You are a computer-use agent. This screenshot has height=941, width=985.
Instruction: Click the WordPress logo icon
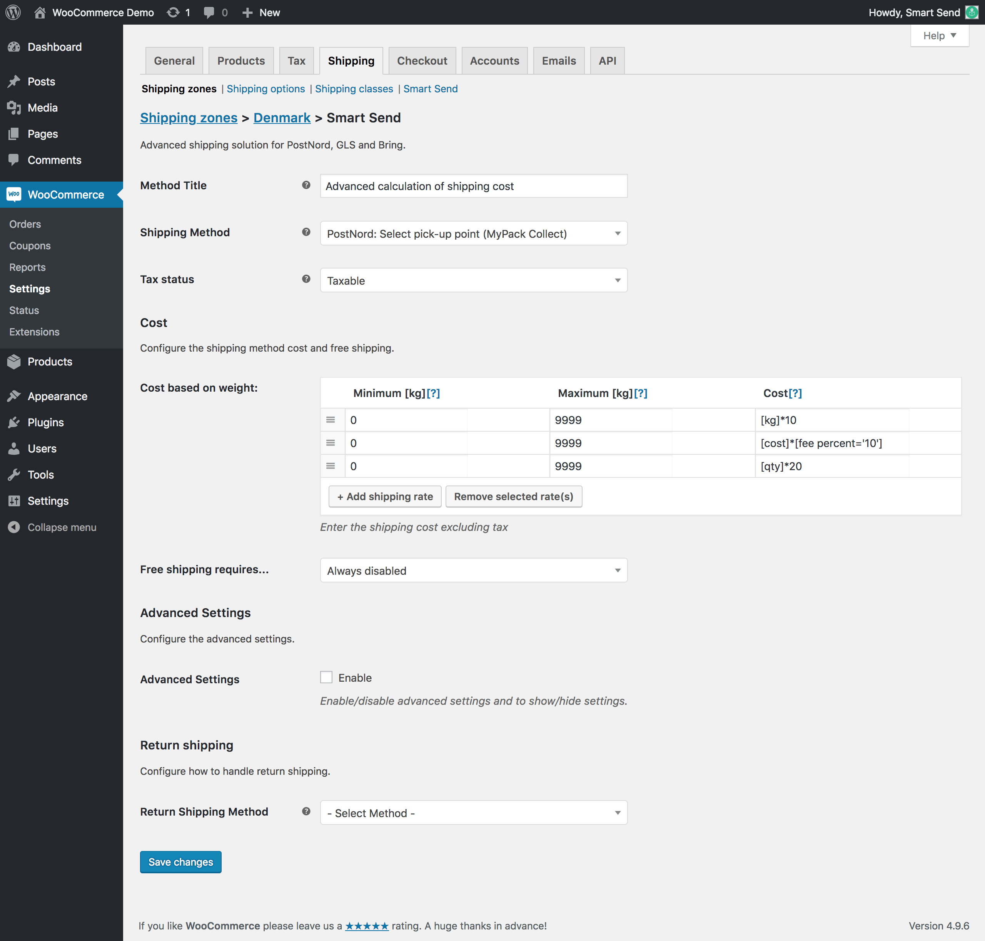tap(13, 12)
